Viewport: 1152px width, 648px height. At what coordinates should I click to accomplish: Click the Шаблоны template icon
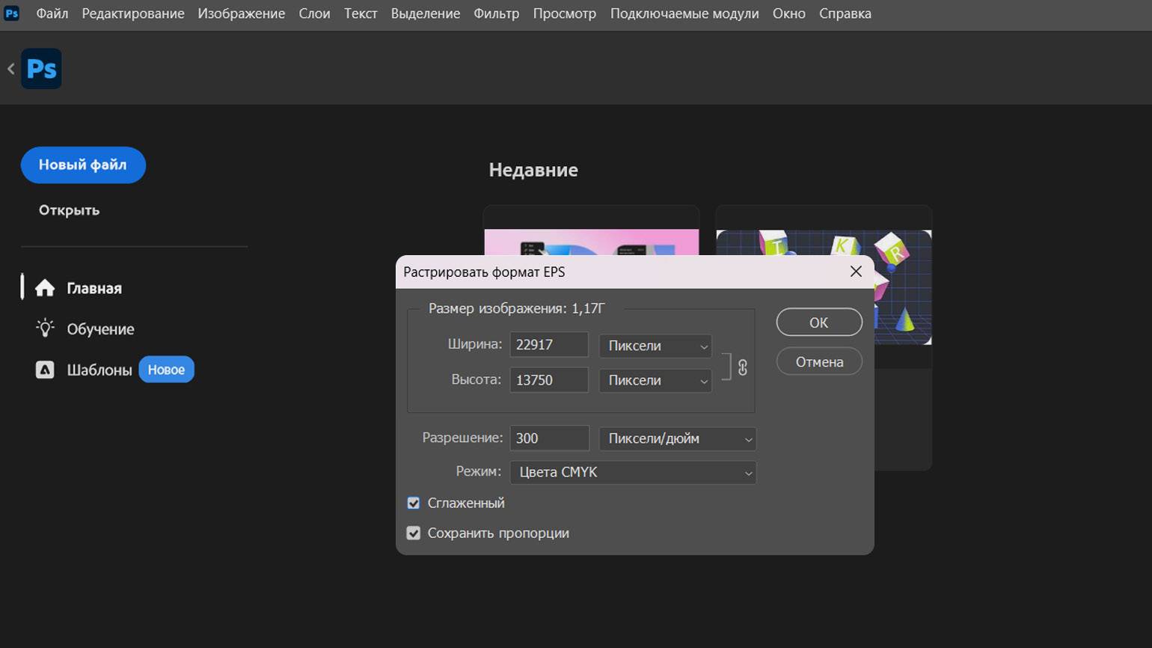point(45,370)
